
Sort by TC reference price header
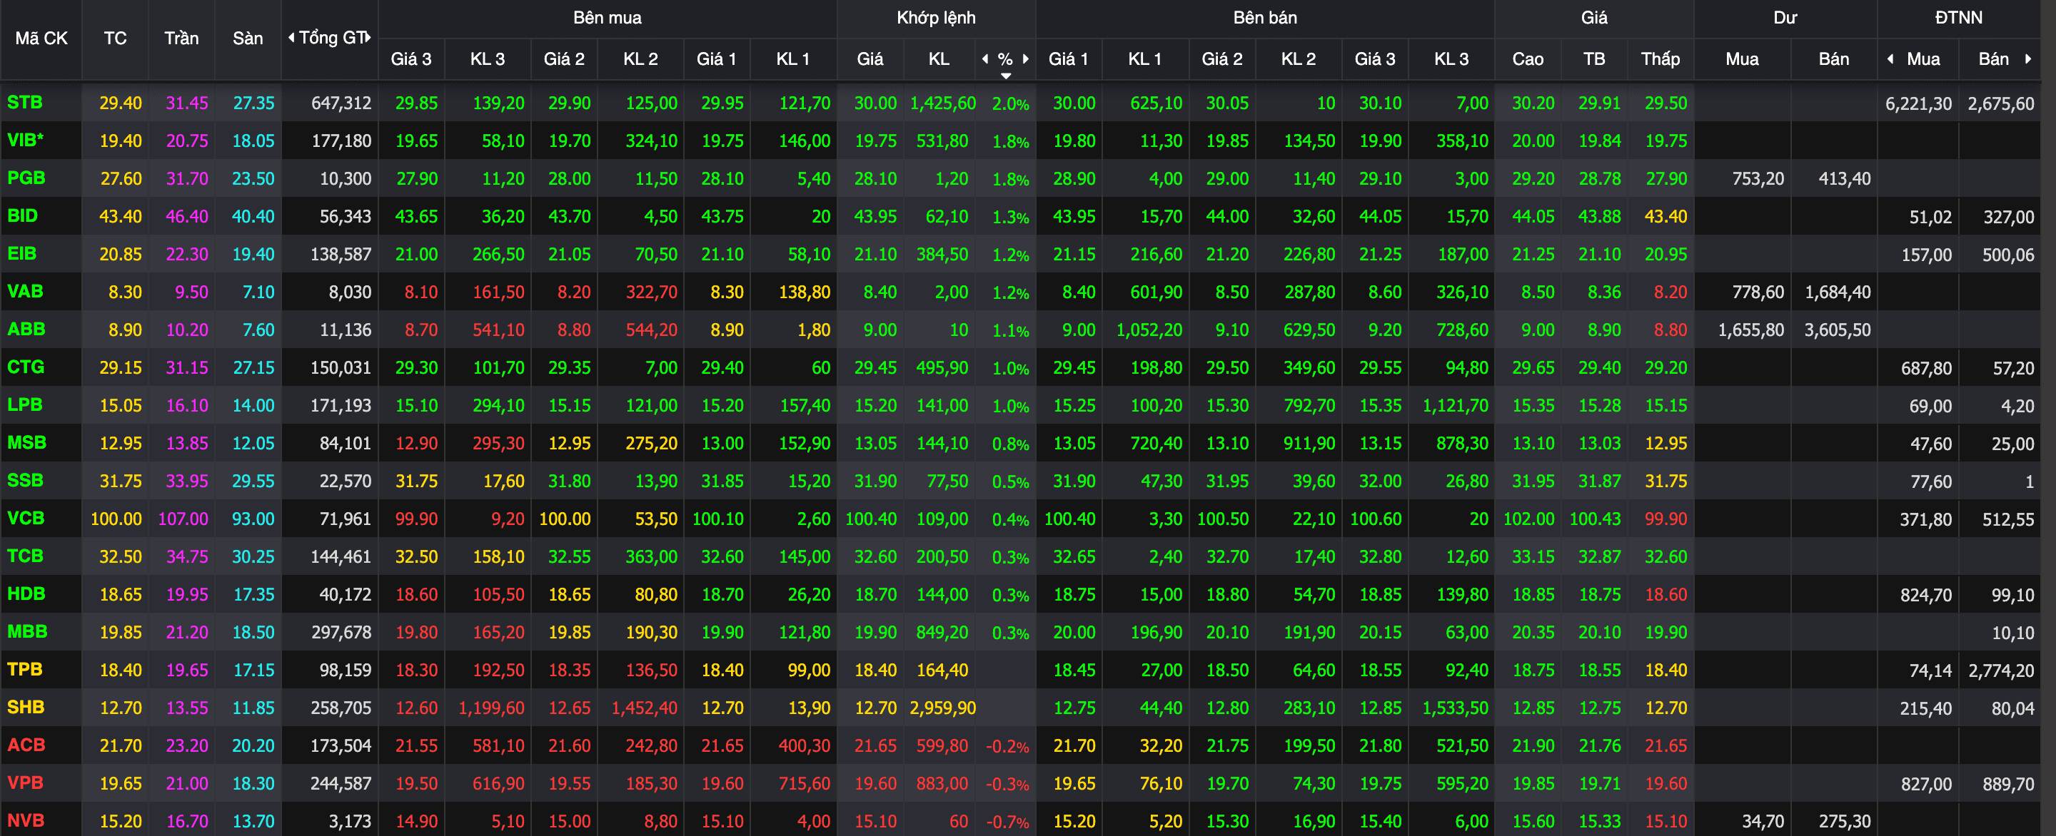point(115,39)
